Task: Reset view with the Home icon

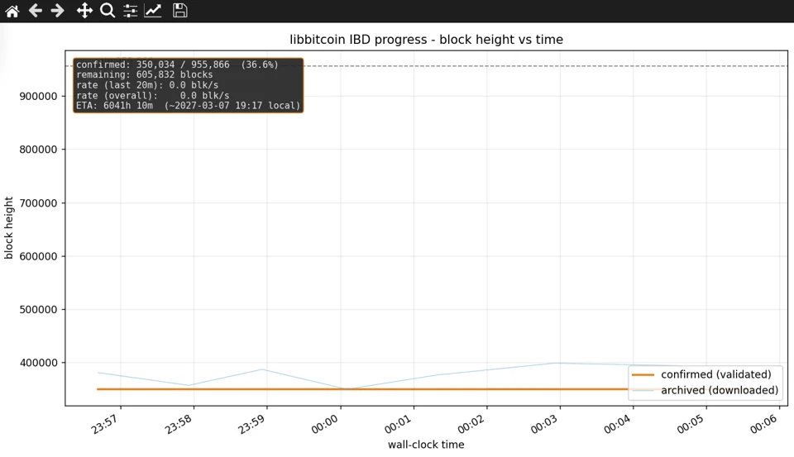Action: (x=12, y=11)
